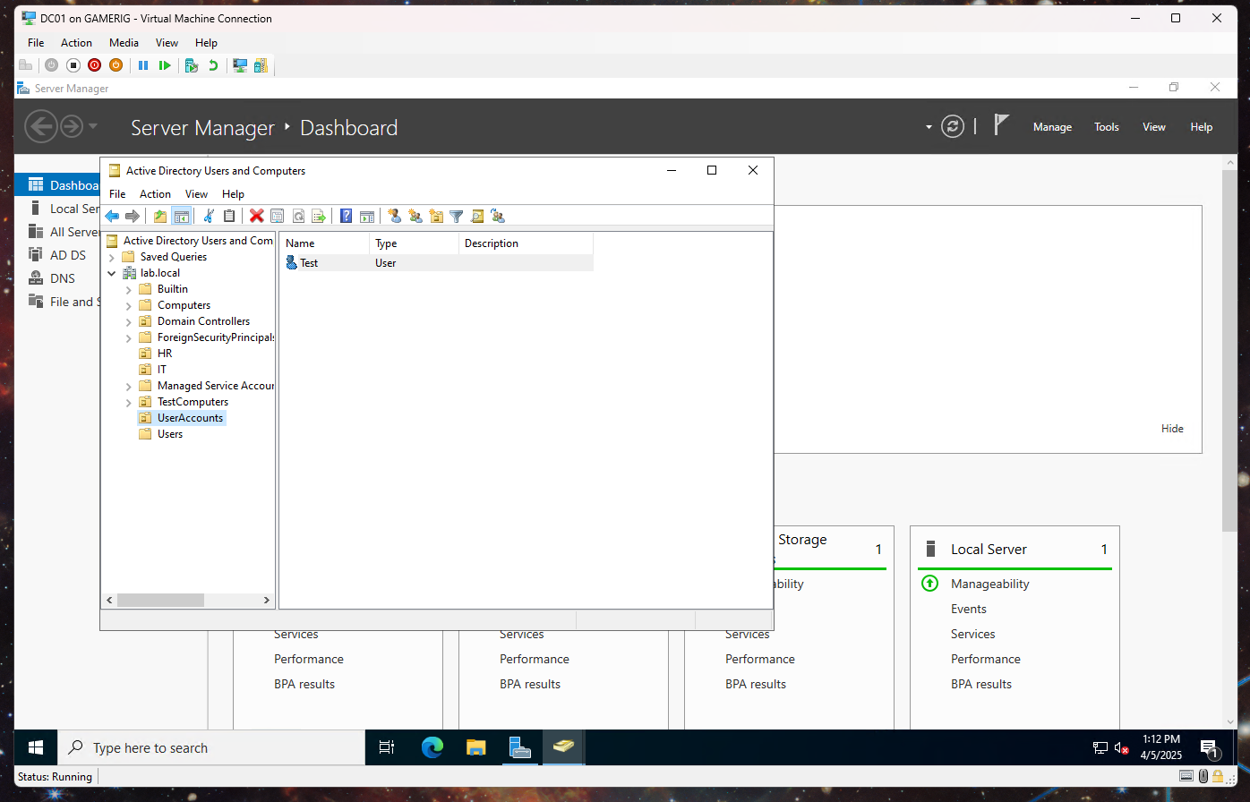
Task: Create a new organizational unit via toolbar
Action: [x=436, y=216]
